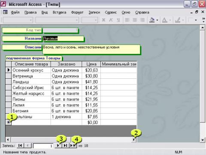Image resolution: width=206 pixels, height=155 pixels.
Task: Click the Бегония cell
Action: click(x=31, y=111)
